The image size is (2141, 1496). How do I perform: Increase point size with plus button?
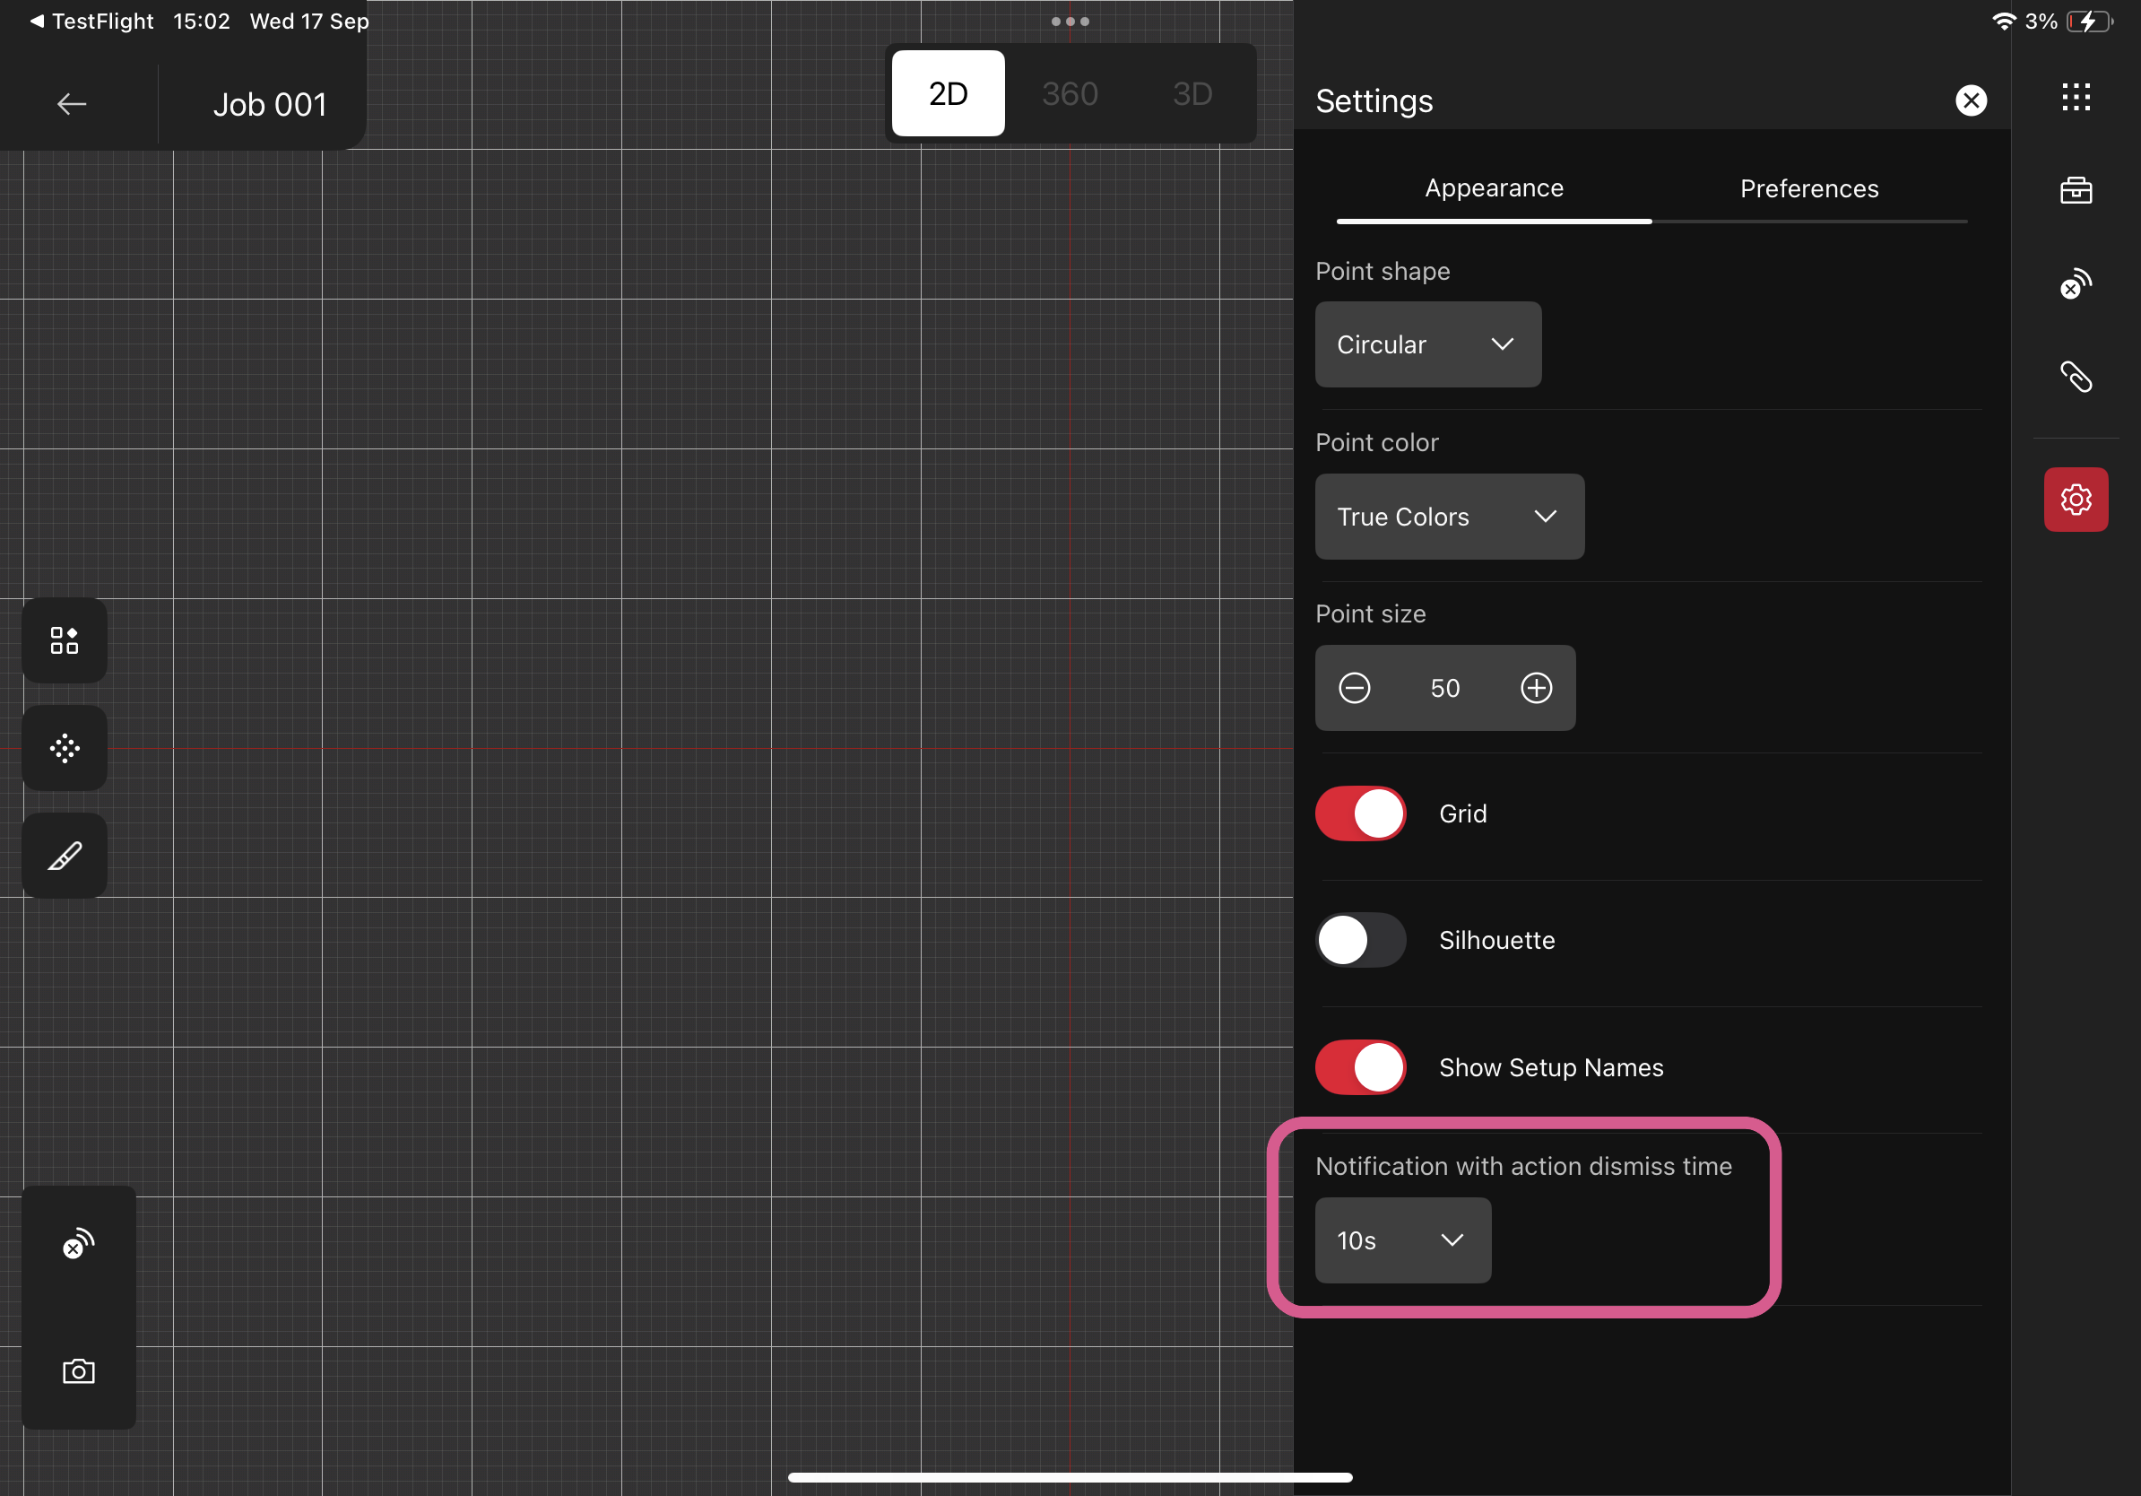pyautogui.click(x=1536, y=688)
